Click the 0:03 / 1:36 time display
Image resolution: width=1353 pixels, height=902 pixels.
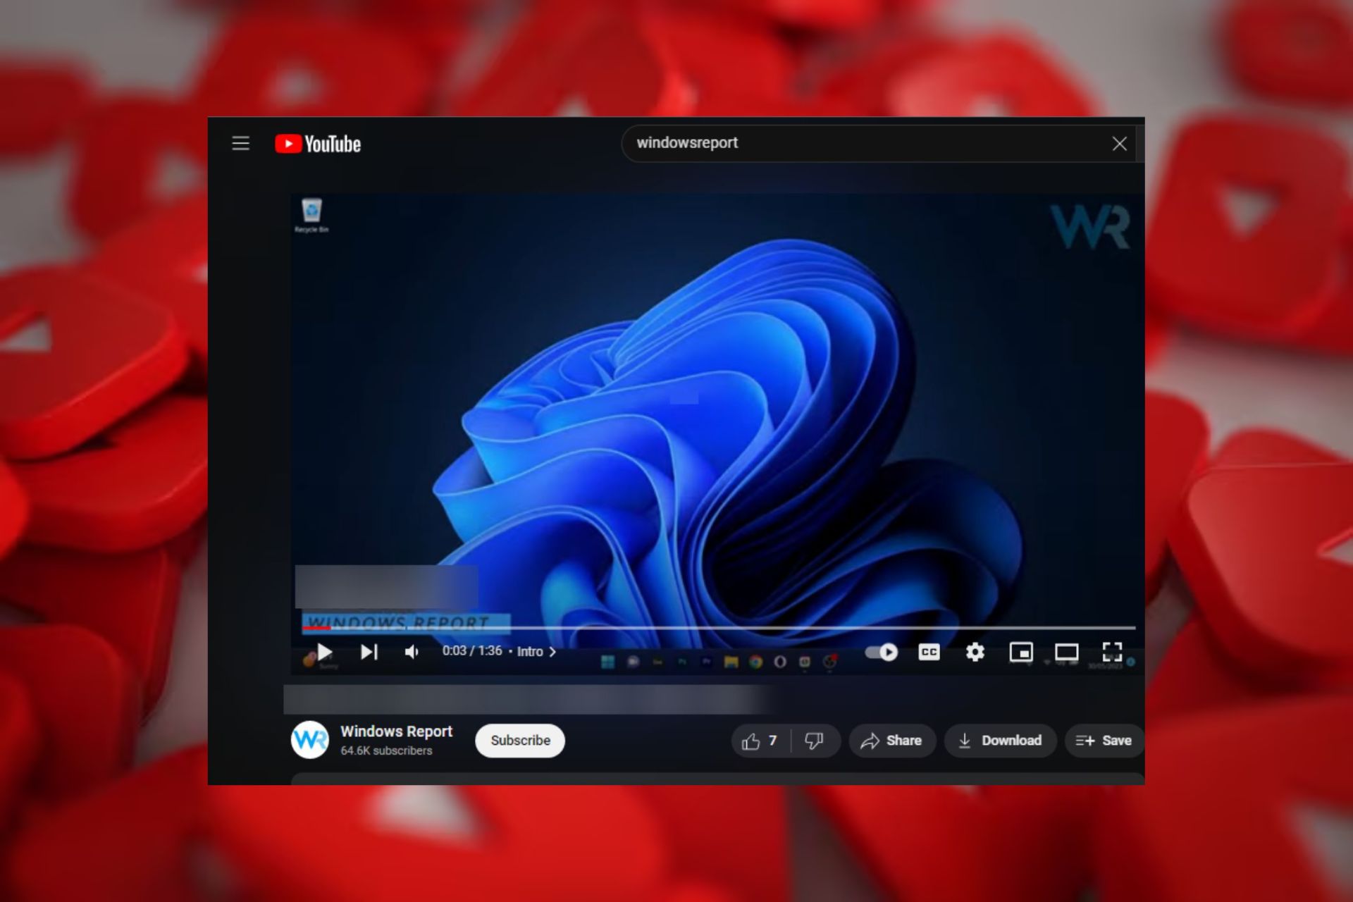tap(472, 651)
